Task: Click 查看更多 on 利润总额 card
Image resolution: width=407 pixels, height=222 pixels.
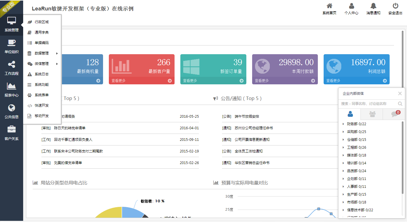Action: (x=333, y=81)
